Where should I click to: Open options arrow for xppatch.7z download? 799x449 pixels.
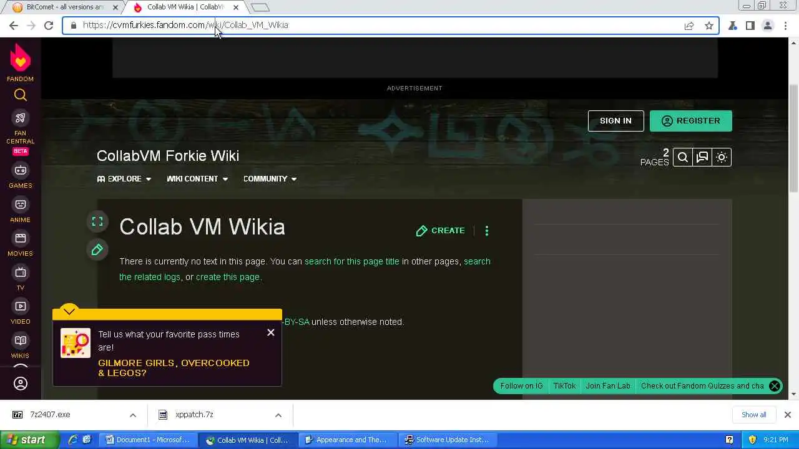[278, 415]
